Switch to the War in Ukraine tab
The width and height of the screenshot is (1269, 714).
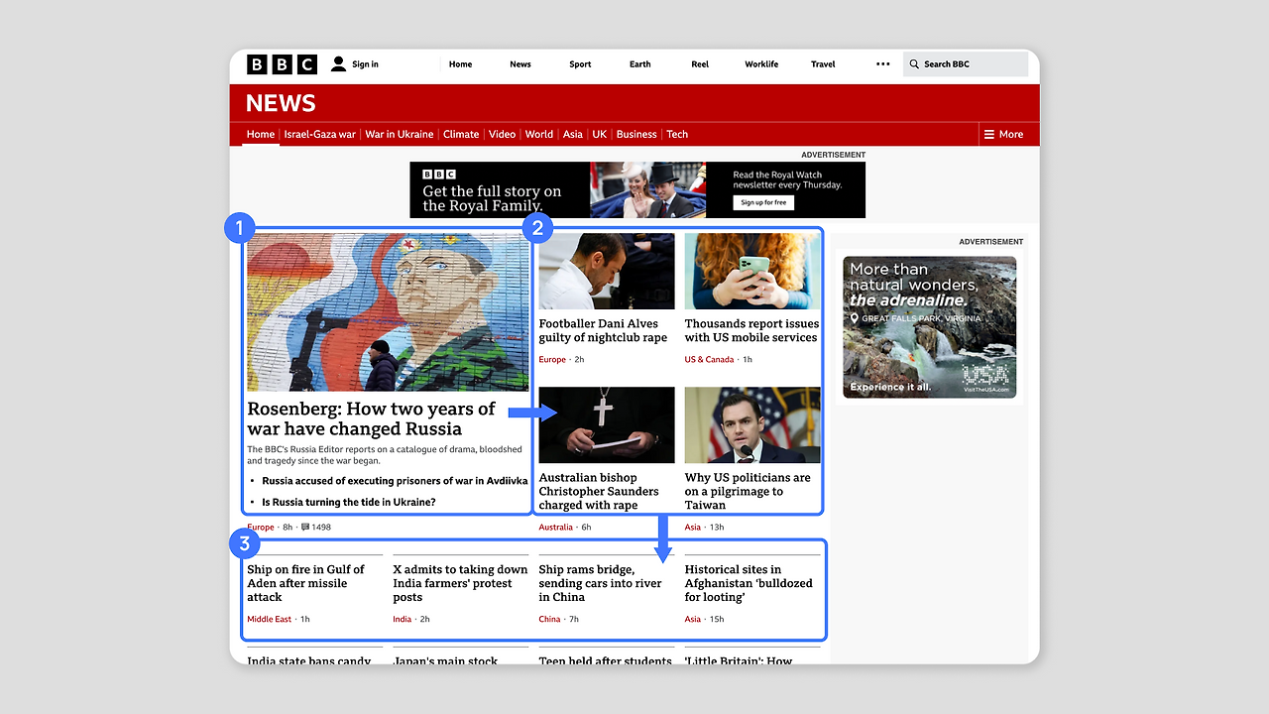pos(399,134)
